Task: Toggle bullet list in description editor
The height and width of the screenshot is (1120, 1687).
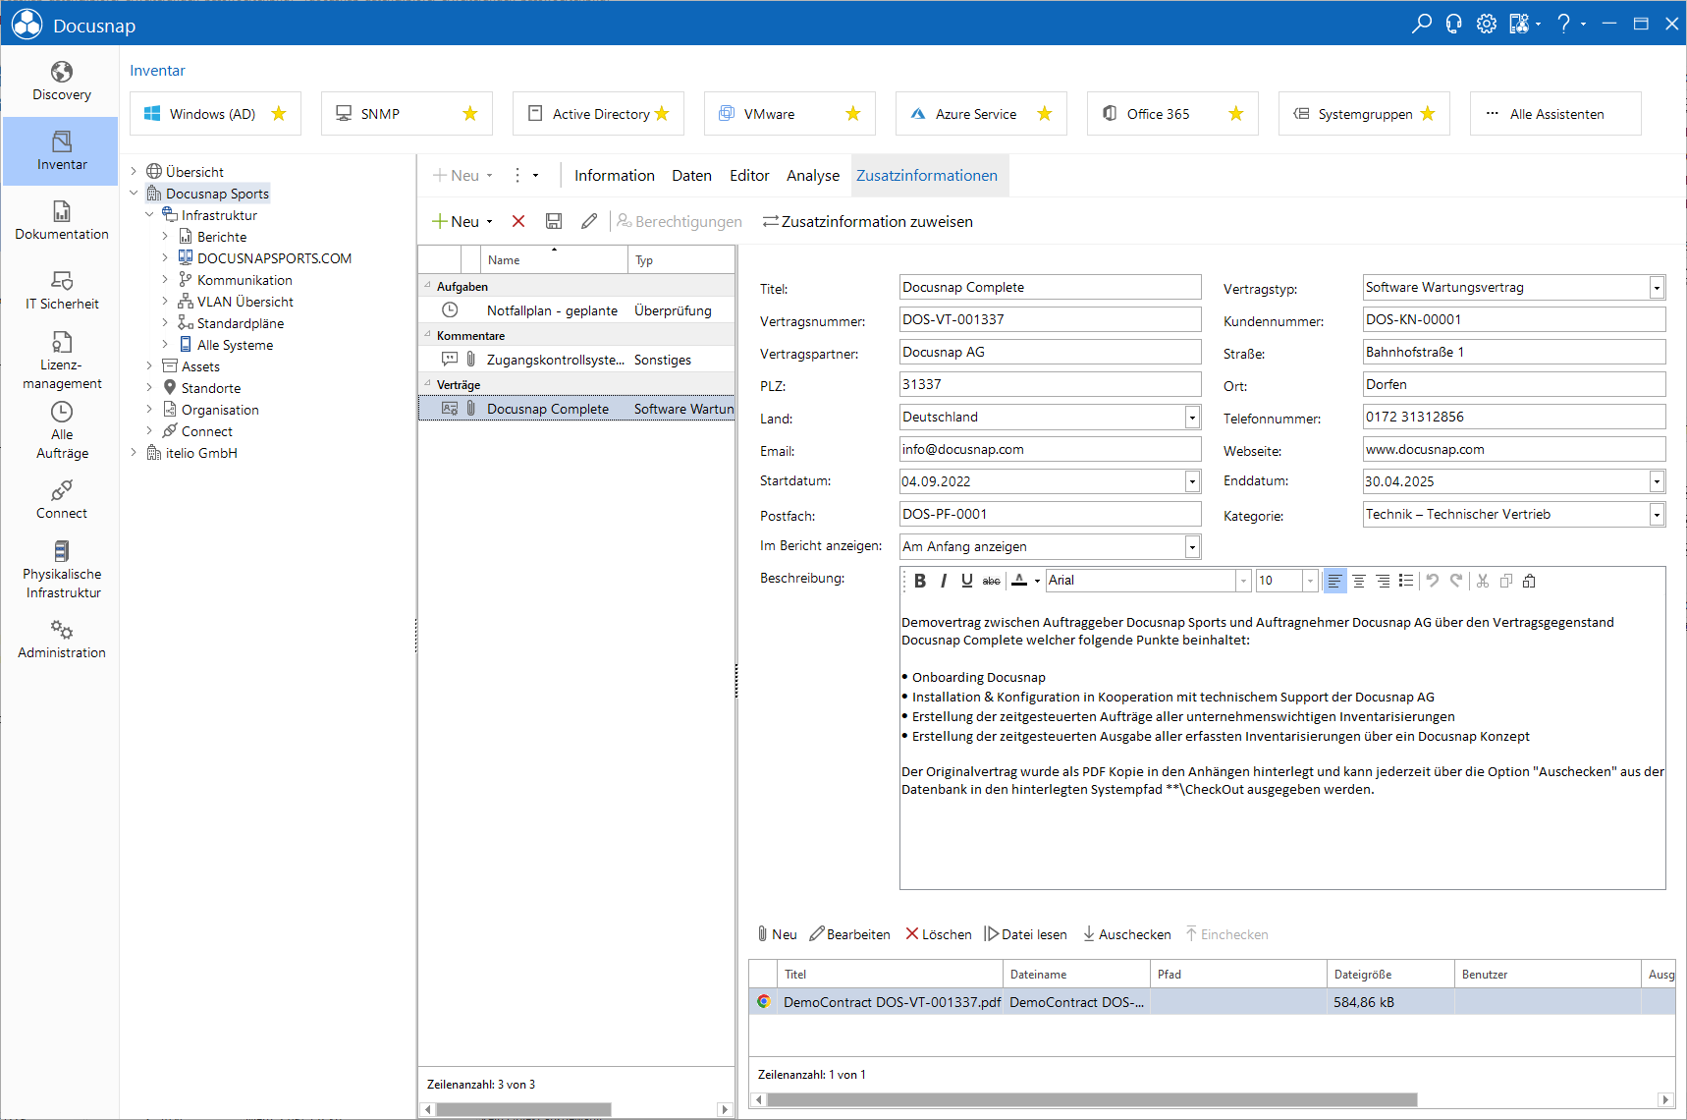Action: click(1406, 581)
